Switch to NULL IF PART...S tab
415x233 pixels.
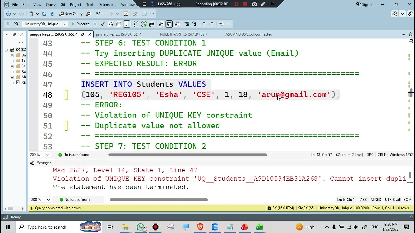point(183,34)
